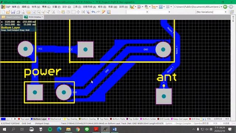Open the File menu labeled (F)
Image resolution: width=236 pixels, height=133 pixels.
(15, 7)
